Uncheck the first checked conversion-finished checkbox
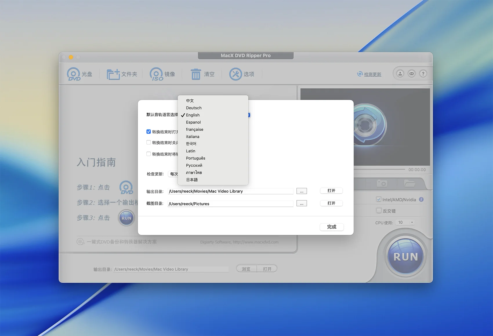Viewport: 493px width, 336px height. 149,132
